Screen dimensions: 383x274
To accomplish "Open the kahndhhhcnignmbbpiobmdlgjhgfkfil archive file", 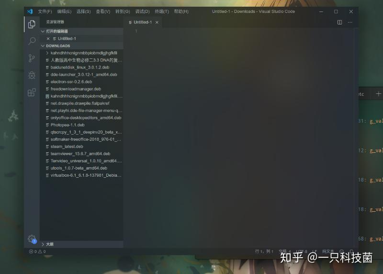I will click(x=81, y=96).
